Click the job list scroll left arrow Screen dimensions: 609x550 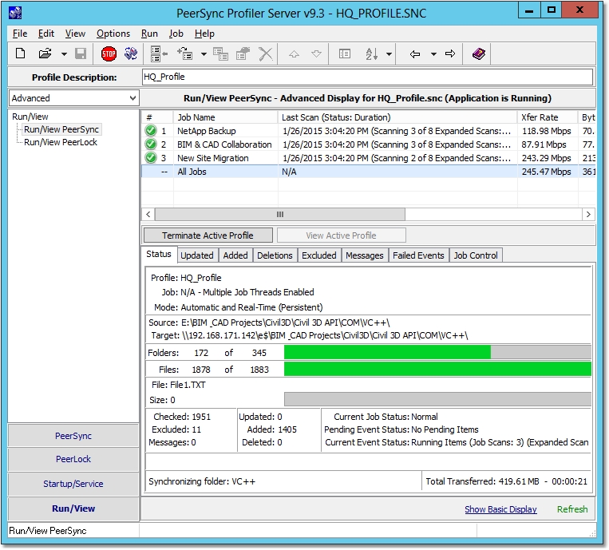(x=148, y=214)
